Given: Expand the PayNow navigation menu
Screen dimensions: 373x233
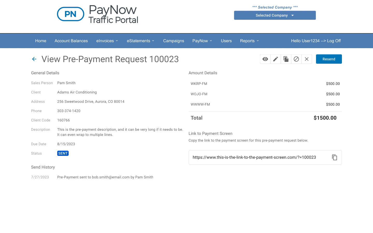Looking at the screenshot, I should point(202,41).
